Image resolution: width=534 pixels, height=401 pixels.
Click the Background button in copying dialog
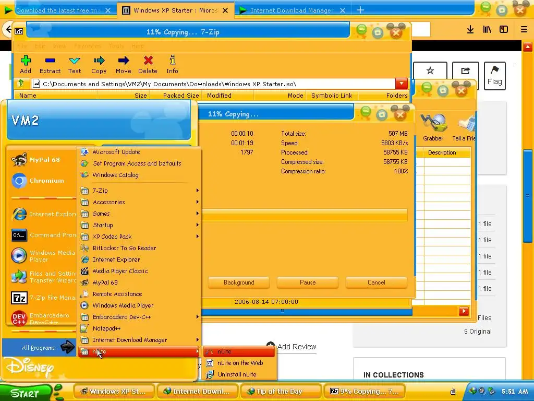pos(239,282)
